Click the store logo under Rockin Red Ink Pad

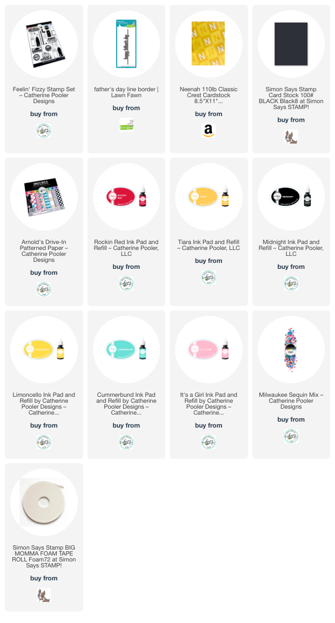click(126, 283)
